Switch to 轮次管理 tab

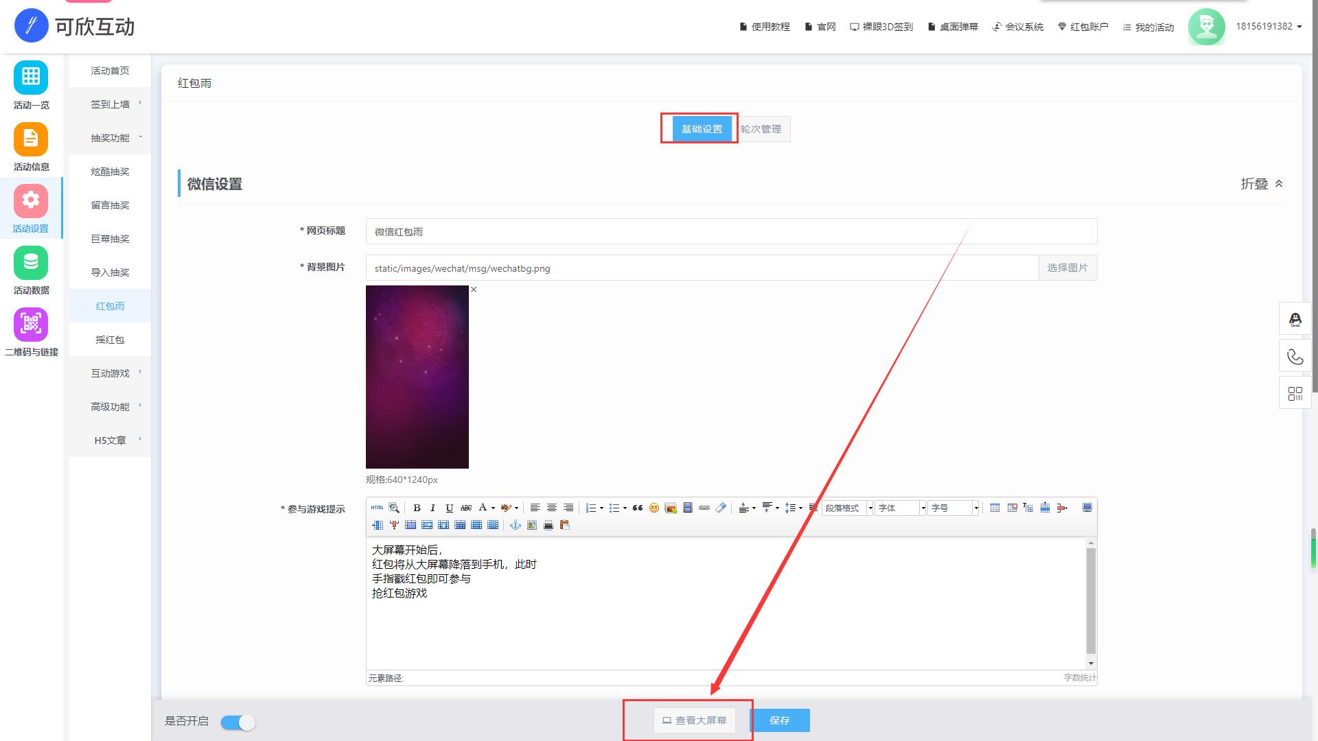click(x=761, y=129)
